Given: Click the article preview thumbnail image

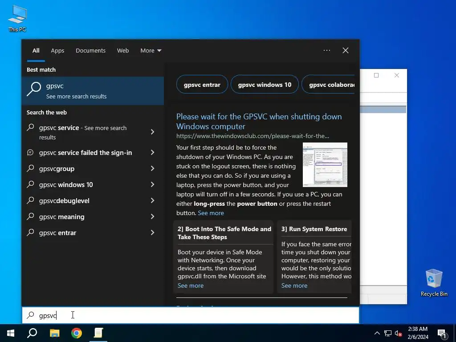Looking at the screenshot, I should 325,165.
